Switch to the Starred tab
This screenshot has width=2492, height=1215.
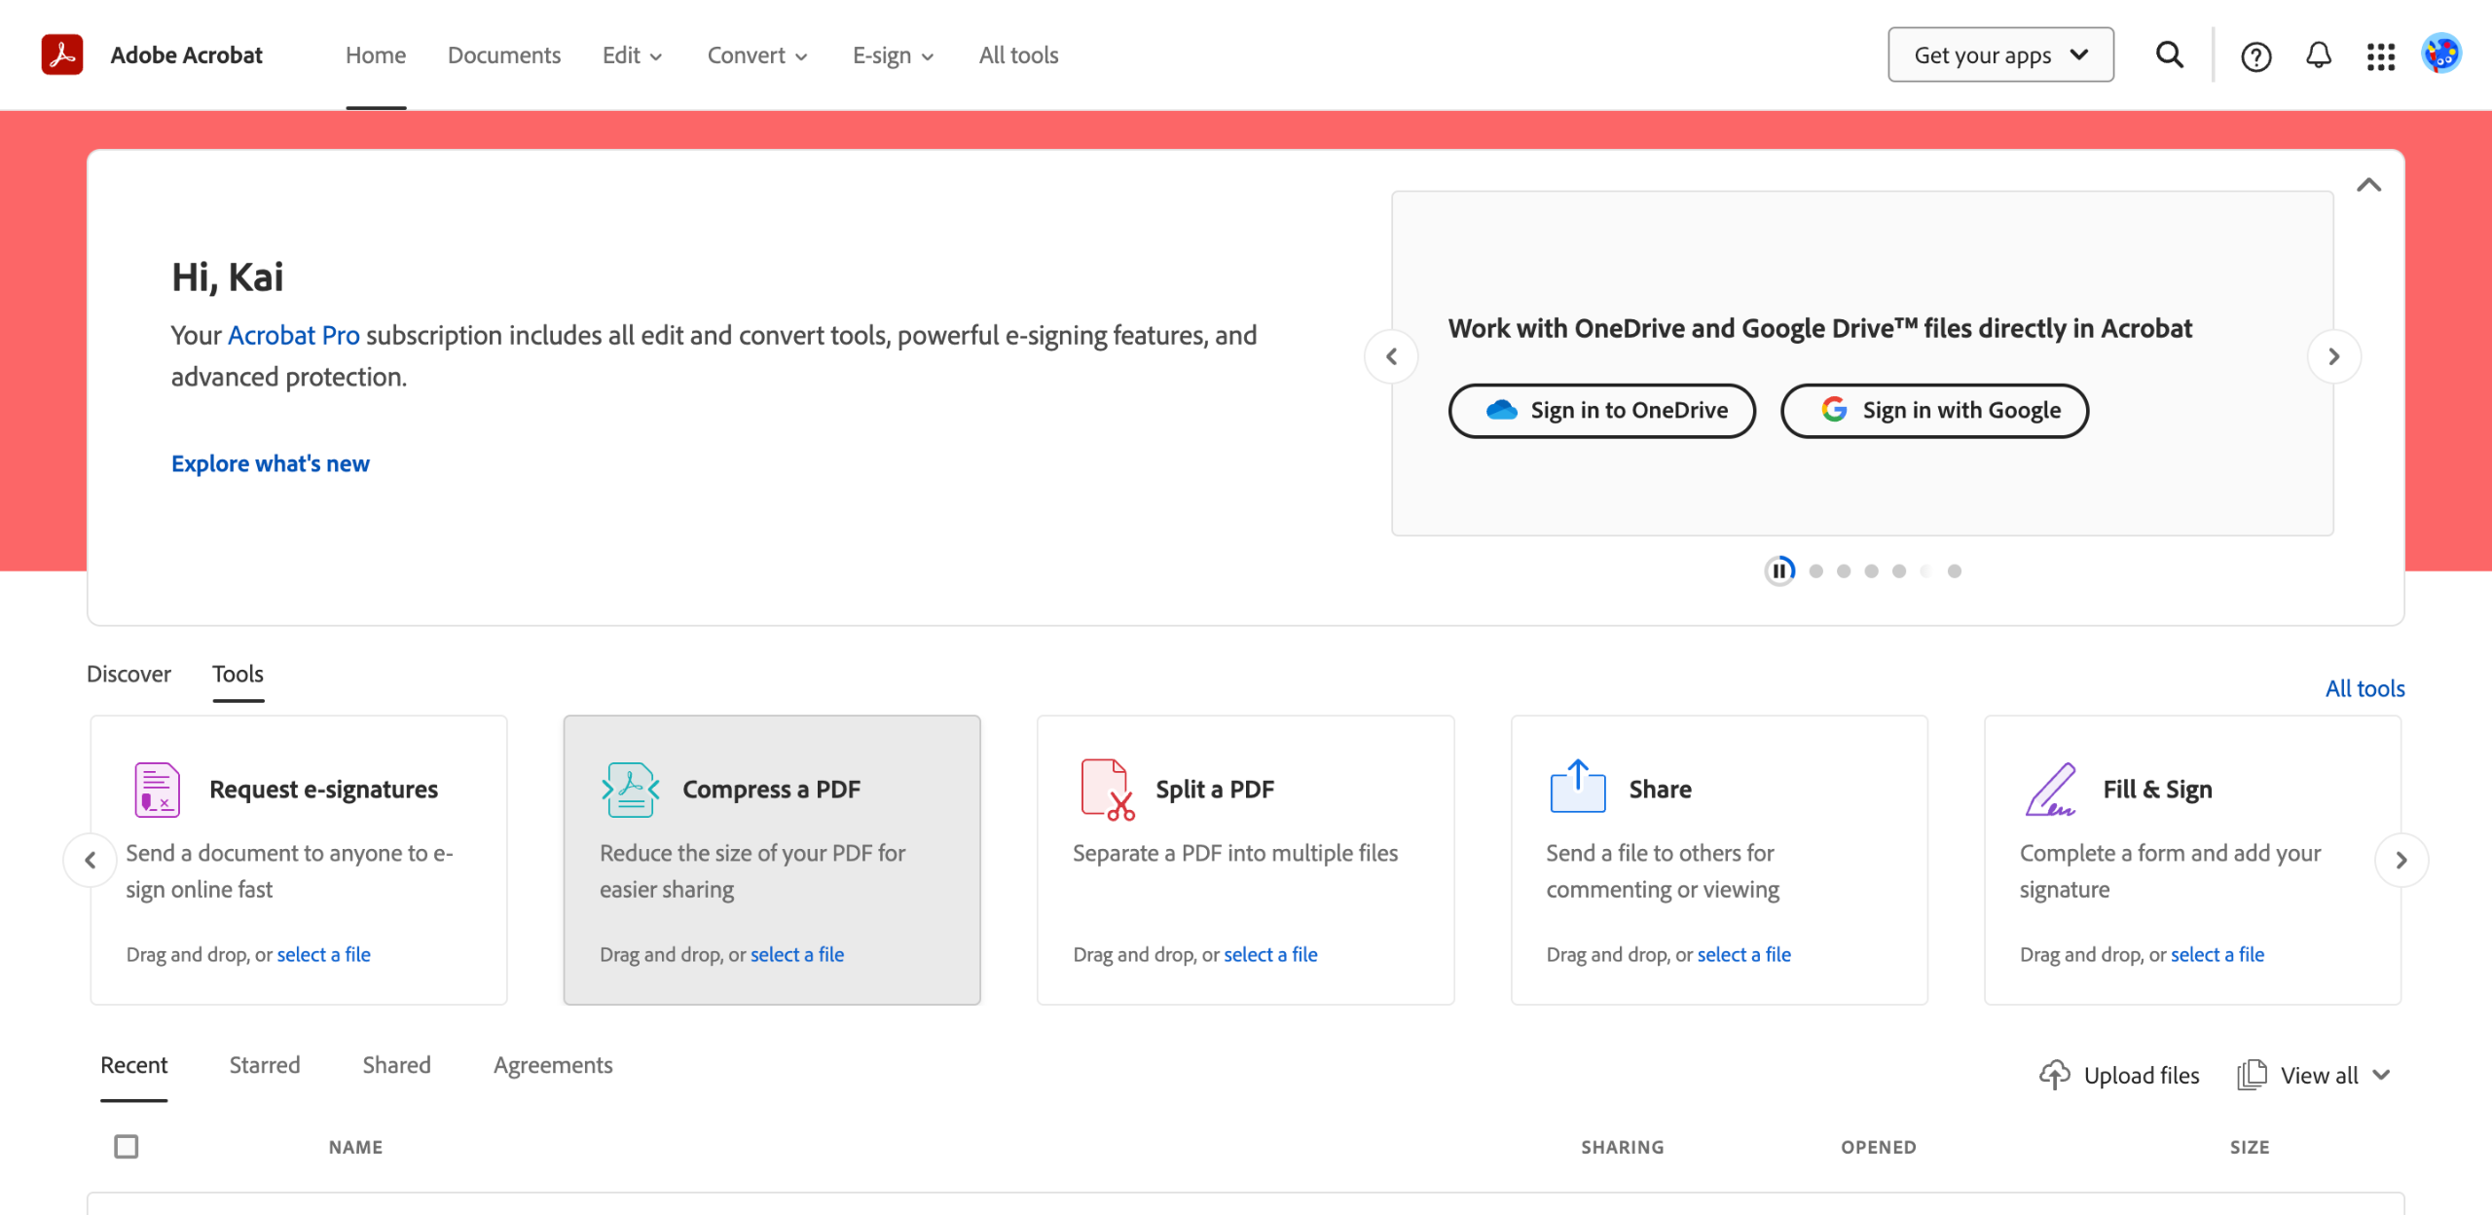click(x=265, y=1065)
